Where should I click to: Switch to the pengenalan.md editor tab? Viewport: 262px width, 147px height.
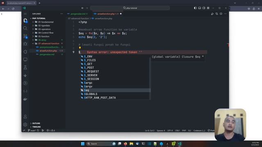[x=78, y=14]
